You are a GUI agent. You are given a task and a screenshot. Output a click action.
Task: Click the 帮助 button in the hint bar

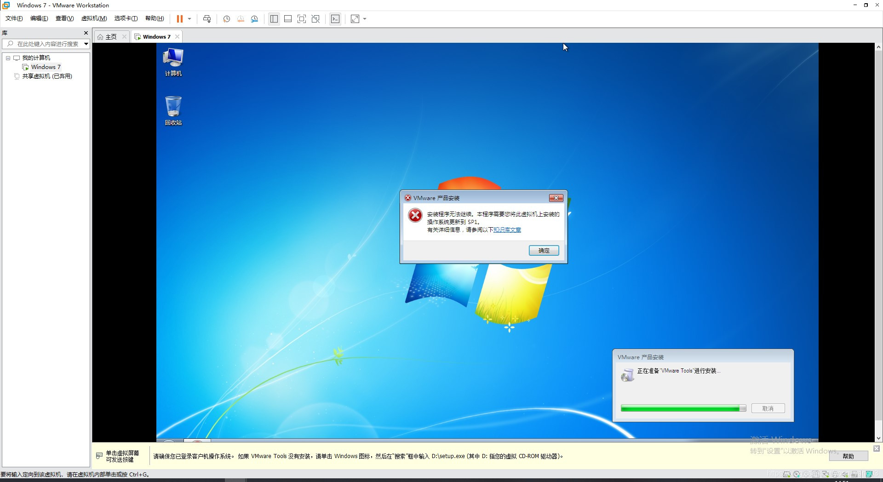pos(849,456)
